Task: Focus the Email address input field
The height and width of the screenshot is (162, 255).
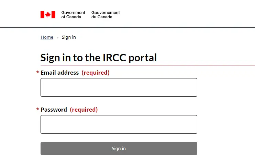Action: pyautogui.click(x=119, y=87)
